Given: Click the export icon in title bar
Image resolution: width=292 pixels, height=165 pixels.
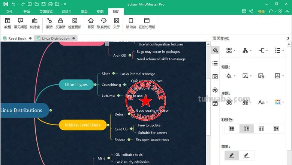Looking at the screenshot, I should point(57,4).
